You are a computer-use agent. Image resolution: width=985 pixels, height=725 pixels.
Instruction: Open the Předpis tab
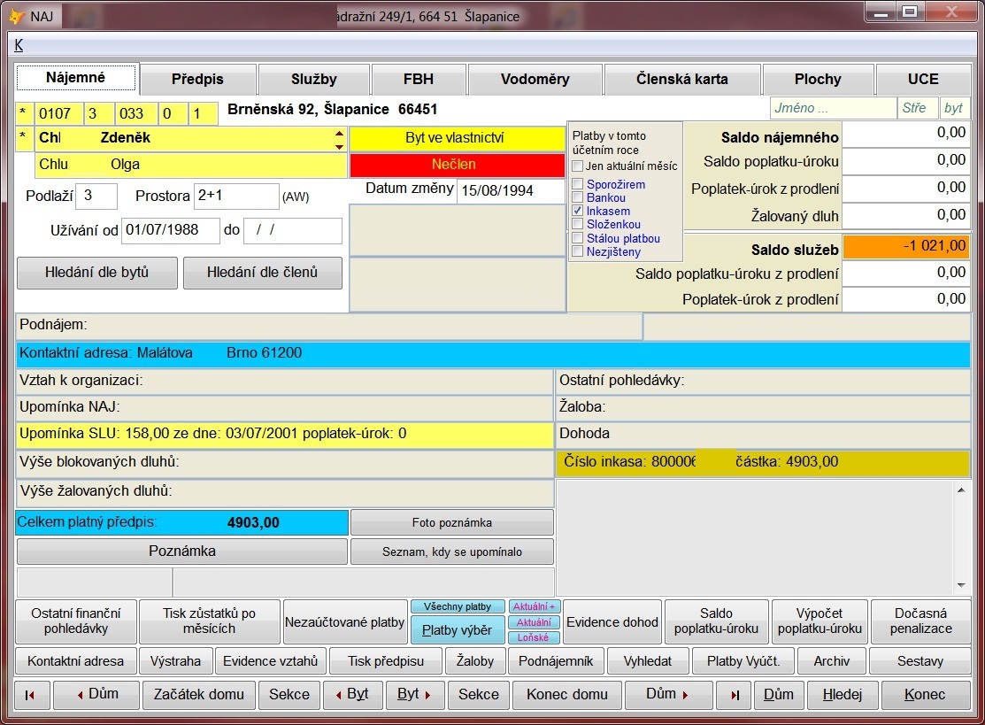[198, 79]
